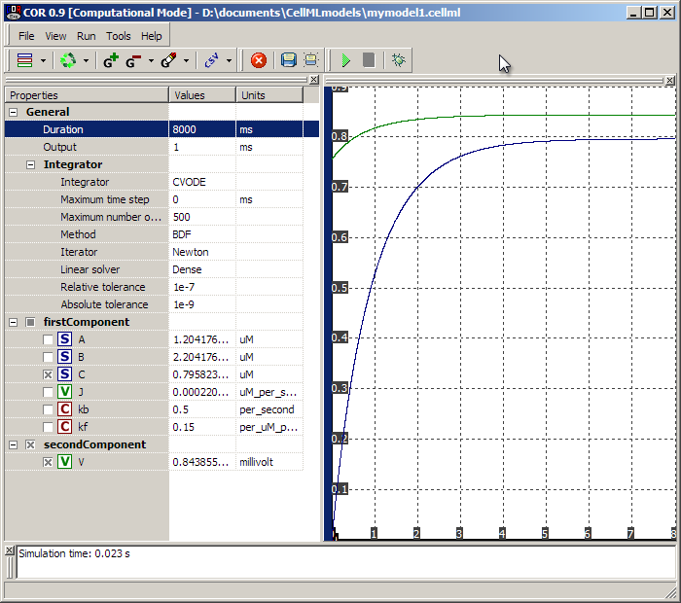Select the Output value field

click(x=202, y=147)
